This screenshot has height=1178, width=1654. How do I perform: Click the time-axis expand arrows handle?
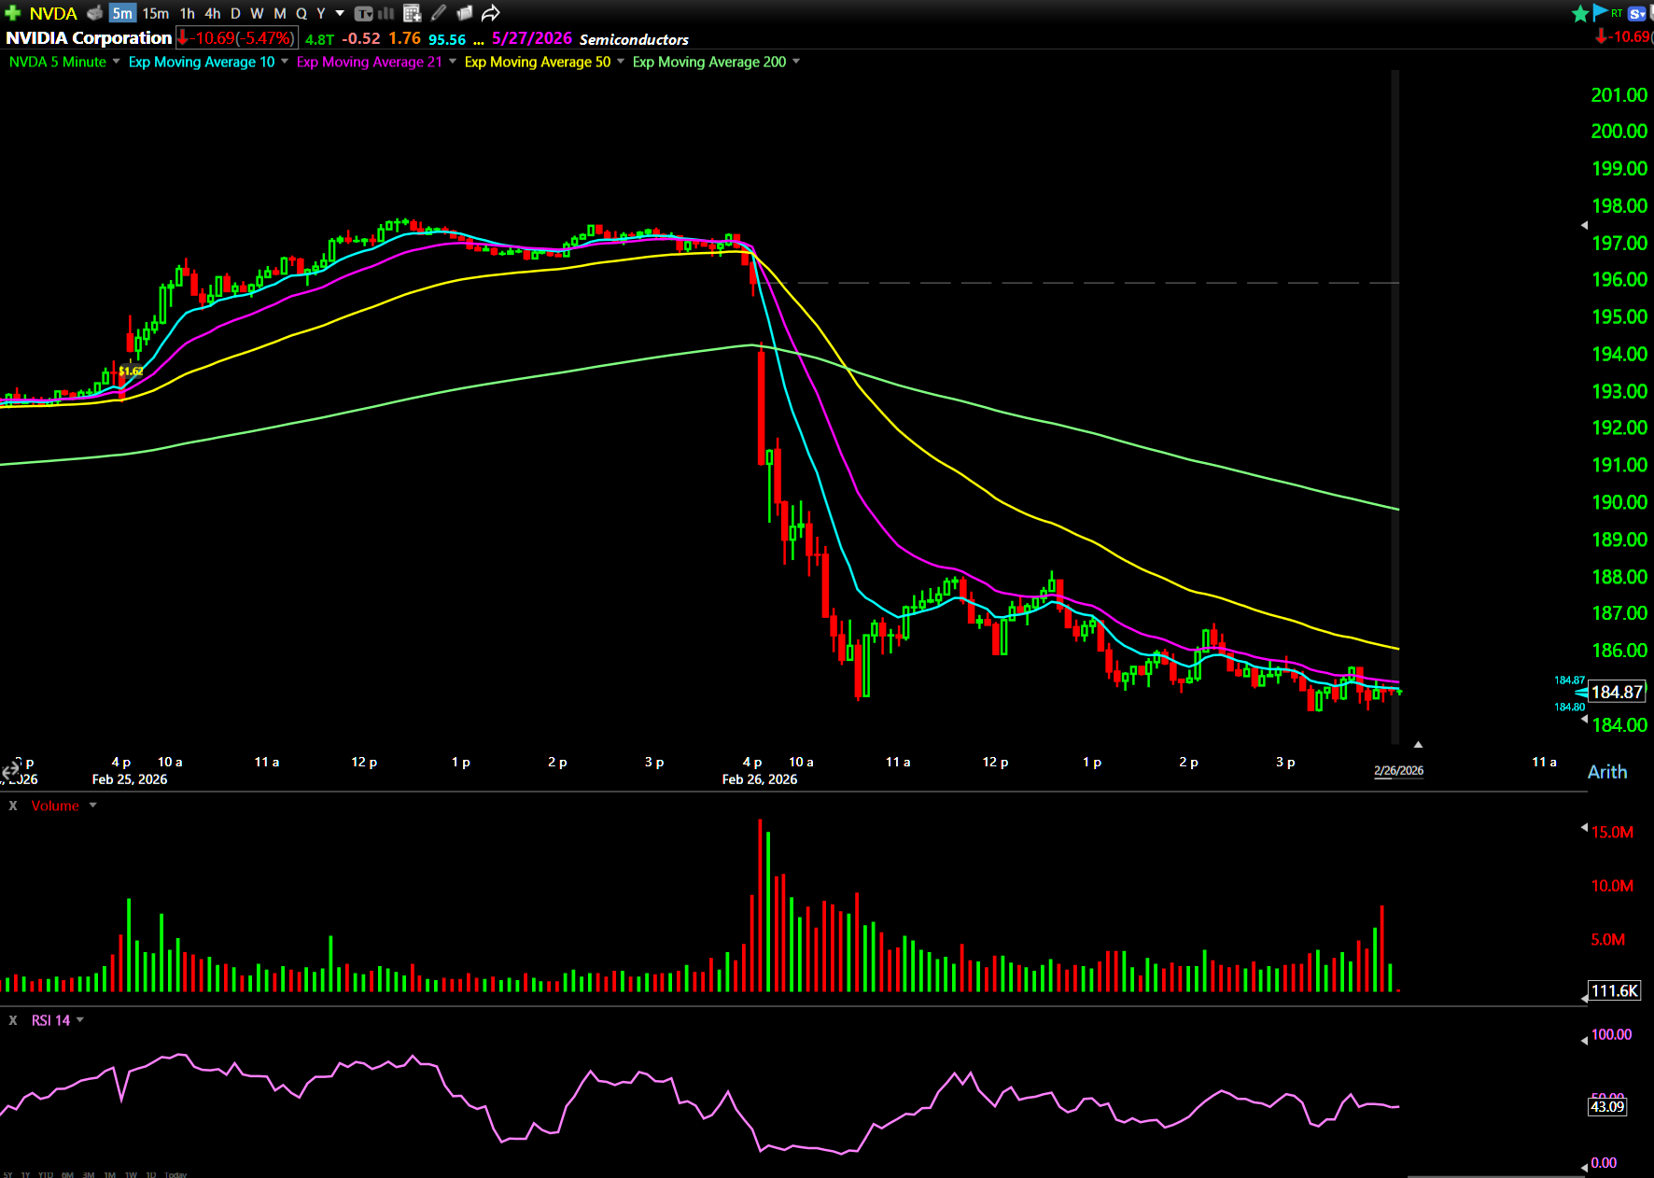point(10,771)
